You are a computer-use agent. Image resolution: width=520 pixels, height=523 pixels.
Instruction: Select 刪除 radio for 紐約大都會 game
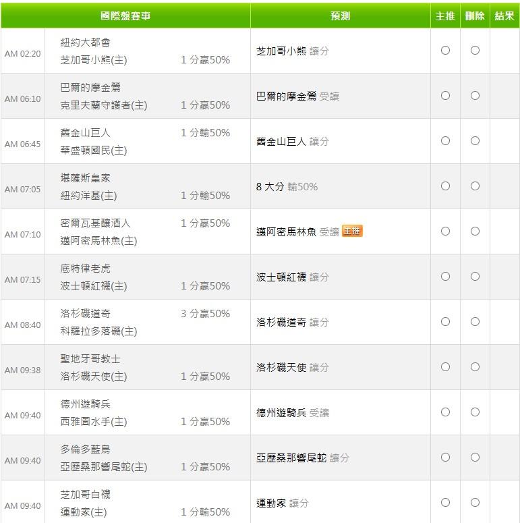475,51
